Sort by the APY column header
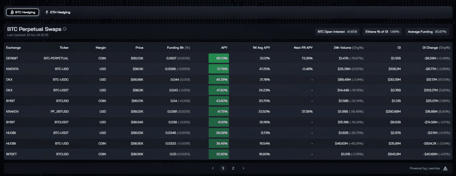The height and width of the screenshot is (176, 456). (x=224, y=48)
